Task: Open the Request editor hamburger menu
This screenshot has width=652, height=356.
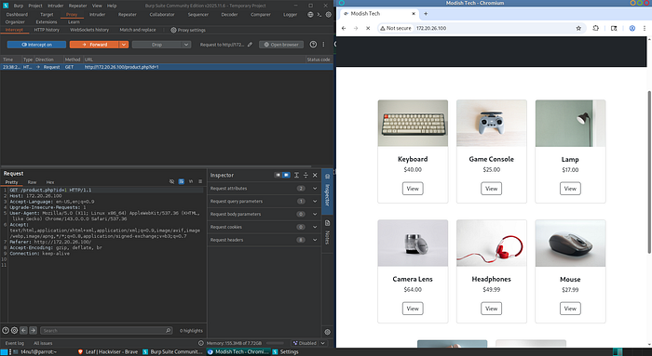Action: [x=200, y=182]
